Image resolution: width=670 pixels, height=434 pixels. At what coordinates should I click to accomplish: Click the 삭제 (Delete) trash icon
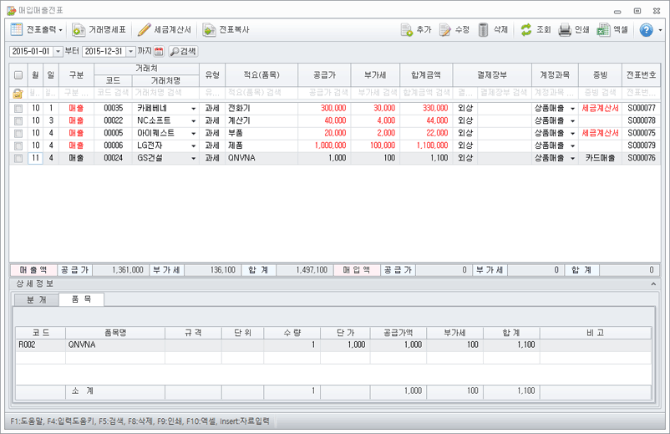point(484,30)
